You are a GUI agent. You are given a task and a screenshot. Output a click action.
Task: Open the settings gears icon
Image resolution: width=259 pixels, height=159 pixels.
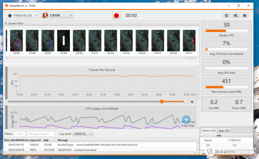[235, 16]
